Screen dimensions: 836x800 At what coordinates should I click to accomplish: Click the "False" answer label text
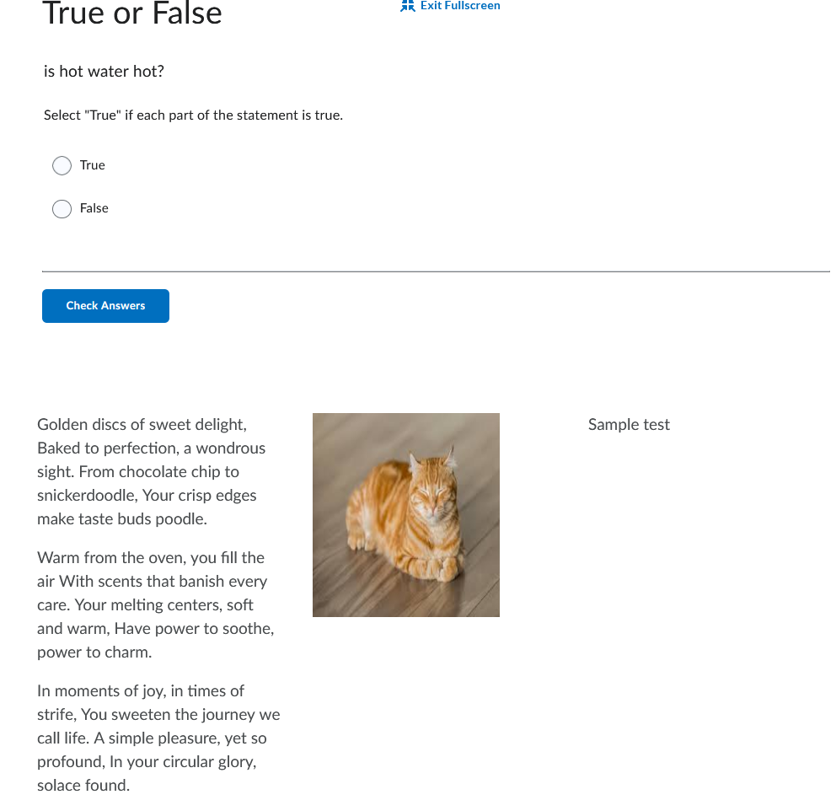(94, 208)
